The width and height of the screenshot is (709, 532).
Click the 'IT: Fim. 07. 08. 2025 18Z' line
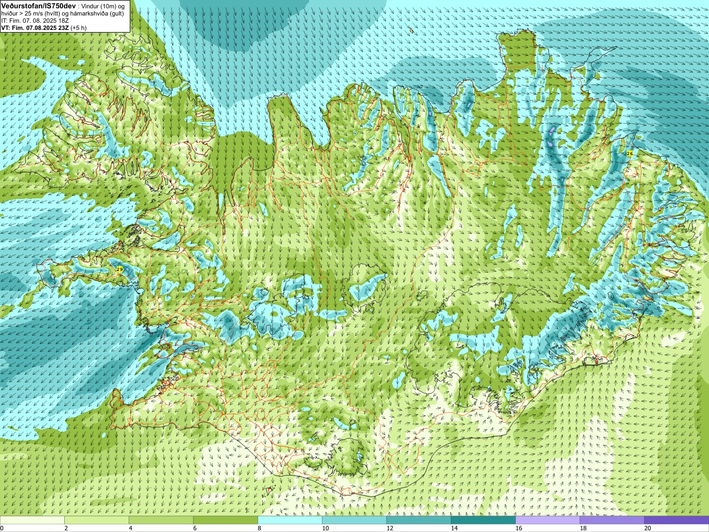point(35,21)
